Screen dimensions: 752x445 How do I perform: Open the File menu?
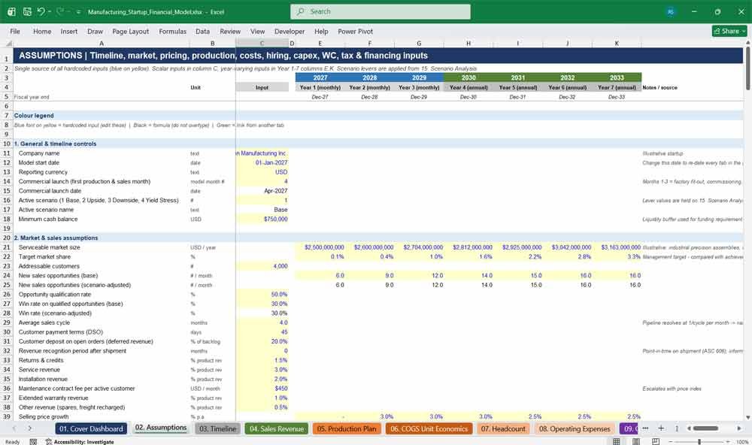(x=15, y=31)
